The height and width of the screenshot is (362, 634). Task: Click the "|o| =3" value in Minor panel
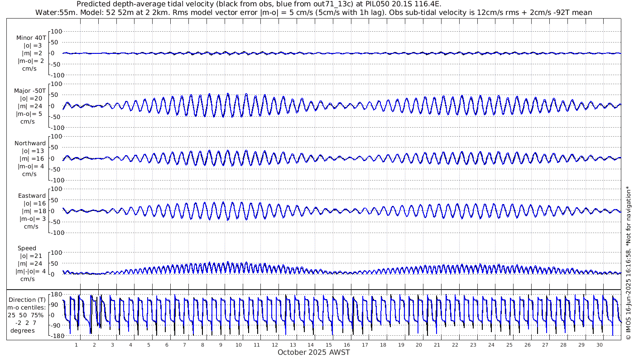point(33,45)
